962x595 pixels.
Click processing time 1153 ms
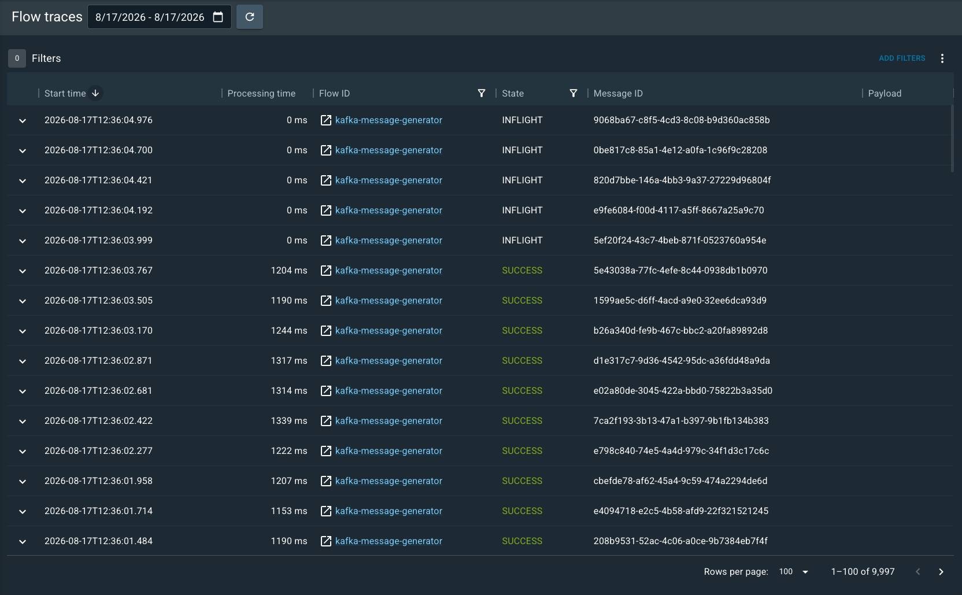(289, 511)
